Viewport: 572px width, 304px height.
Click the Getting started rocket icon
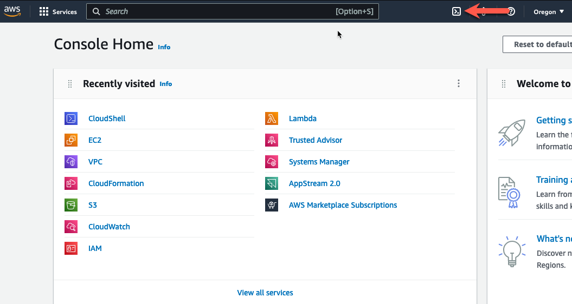tap(512, 133)
